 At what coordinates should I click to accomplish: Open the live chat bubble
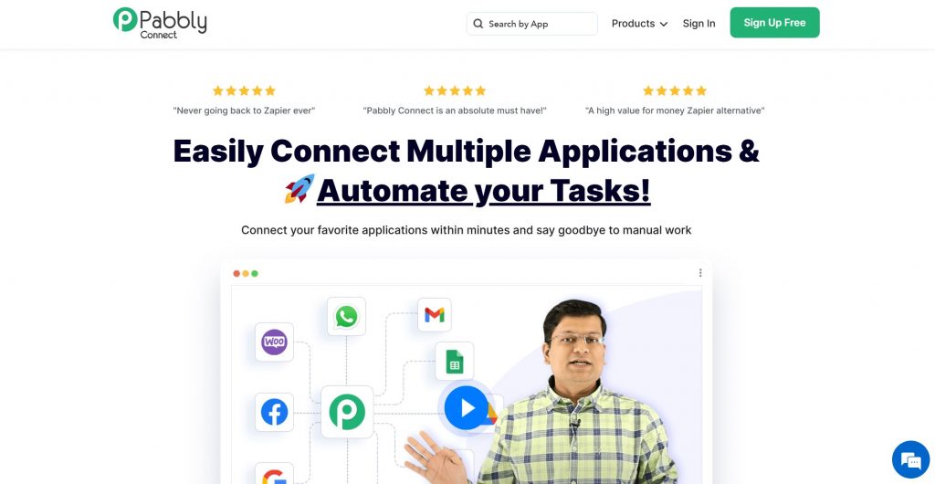[x=910, y=459]
